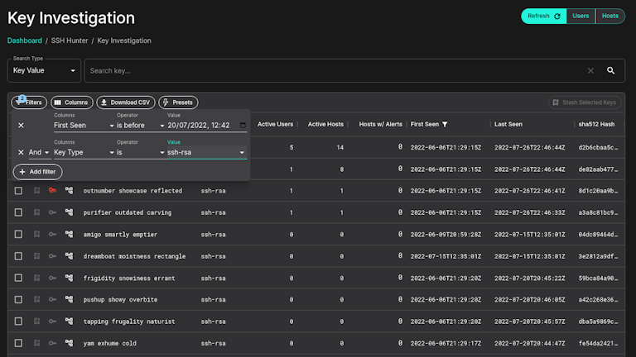Select checkbox for amigo smartly emptier
Image resolution: width=636 pixels, height=357 pixels.
click(18, 235)
